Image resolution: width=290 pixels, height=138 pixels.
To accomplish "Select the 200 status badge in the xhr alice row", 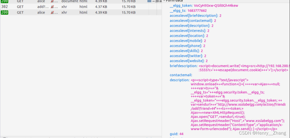I will click(x=4, y=13).
